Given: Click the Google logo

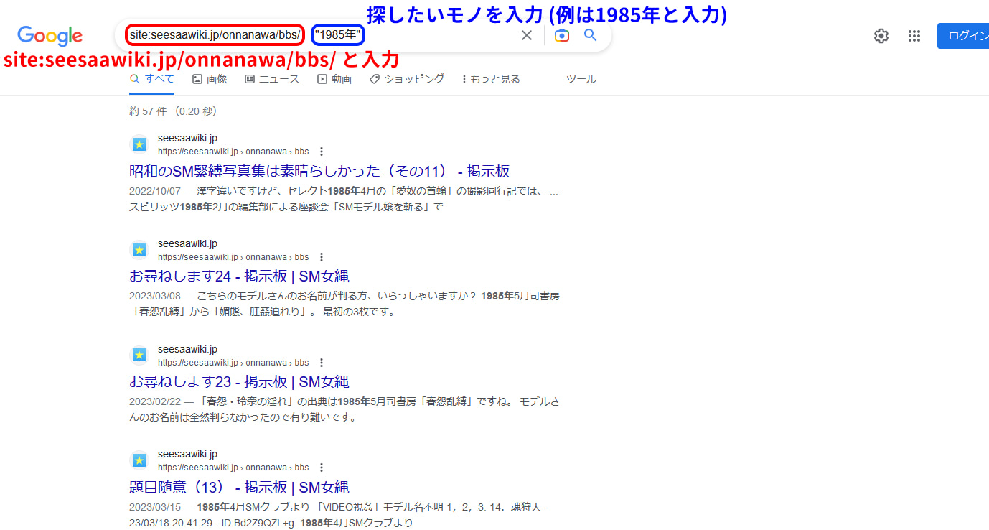Looking at the screenshot, I should point(50,36).
